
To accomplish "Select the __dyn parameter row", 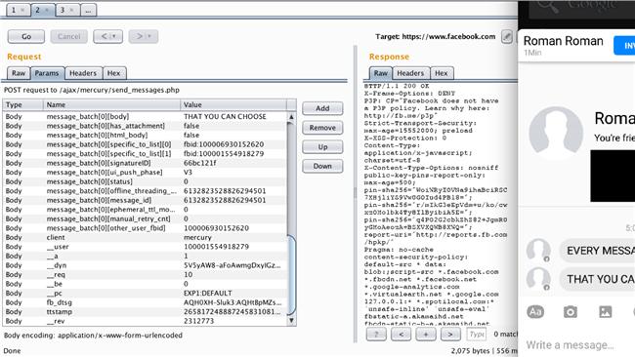I will [145, 265].
